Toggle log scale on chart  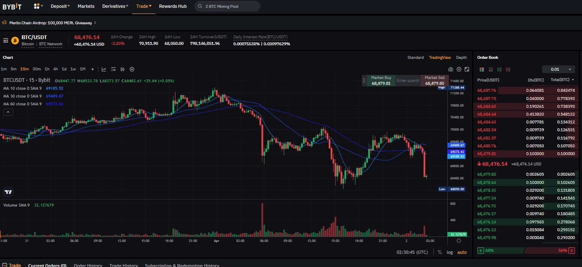(449, 252)
